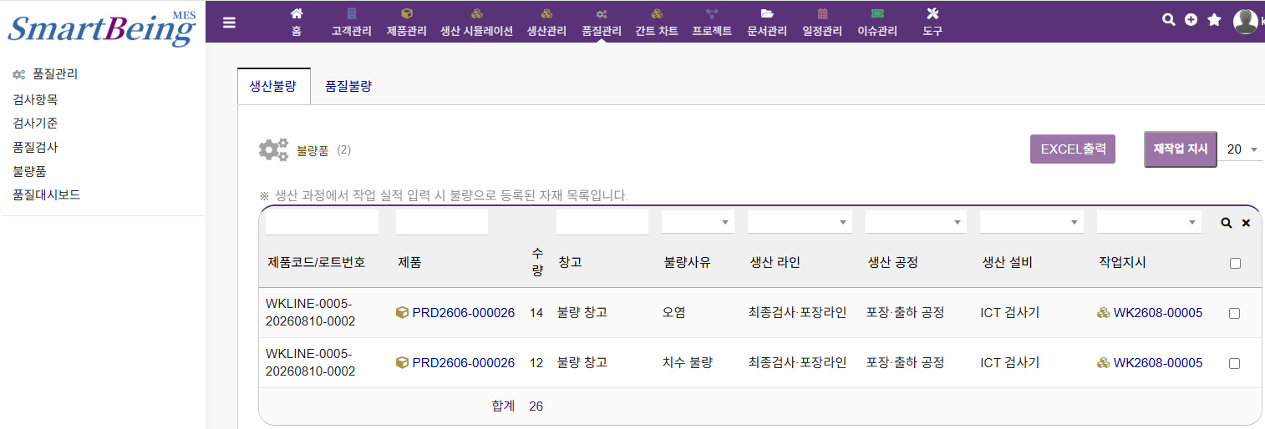The width and height of the screenshot is (1265, 429).
Task: Open the 생산 라인 filter dropdown
Action: 800,223
